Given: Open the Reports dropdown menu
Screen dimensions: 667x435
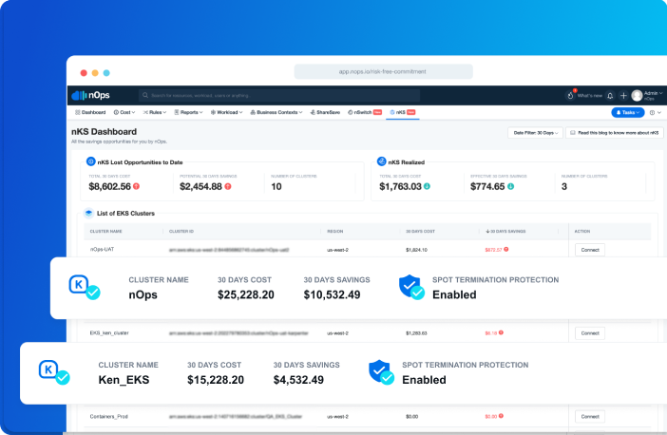Looking at the screenshot, I should (188, 112).
